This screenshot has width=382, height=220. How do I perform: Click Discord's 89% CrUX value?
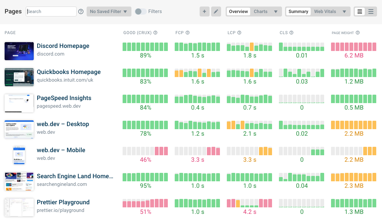pos(146,56)
